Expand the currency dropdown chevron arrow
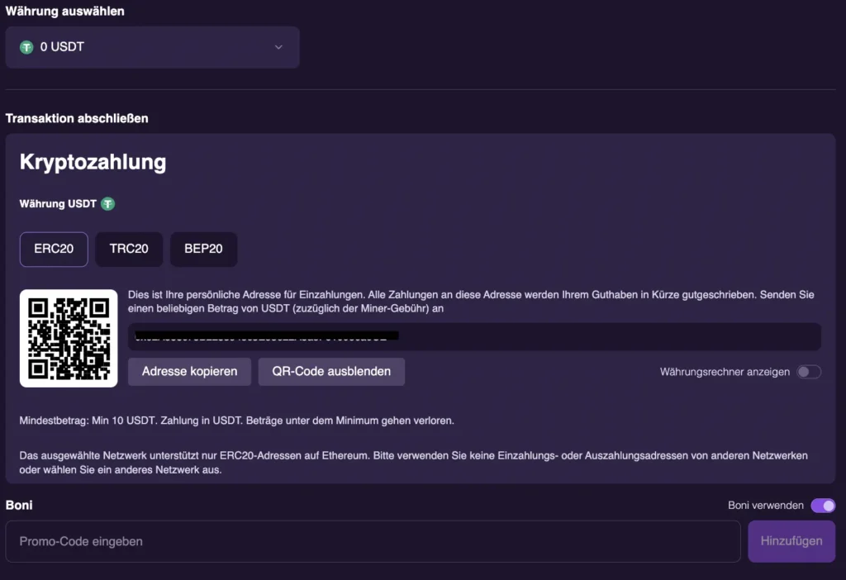The height and width of the screenshot is (580, 846). [x=278, y=47]
